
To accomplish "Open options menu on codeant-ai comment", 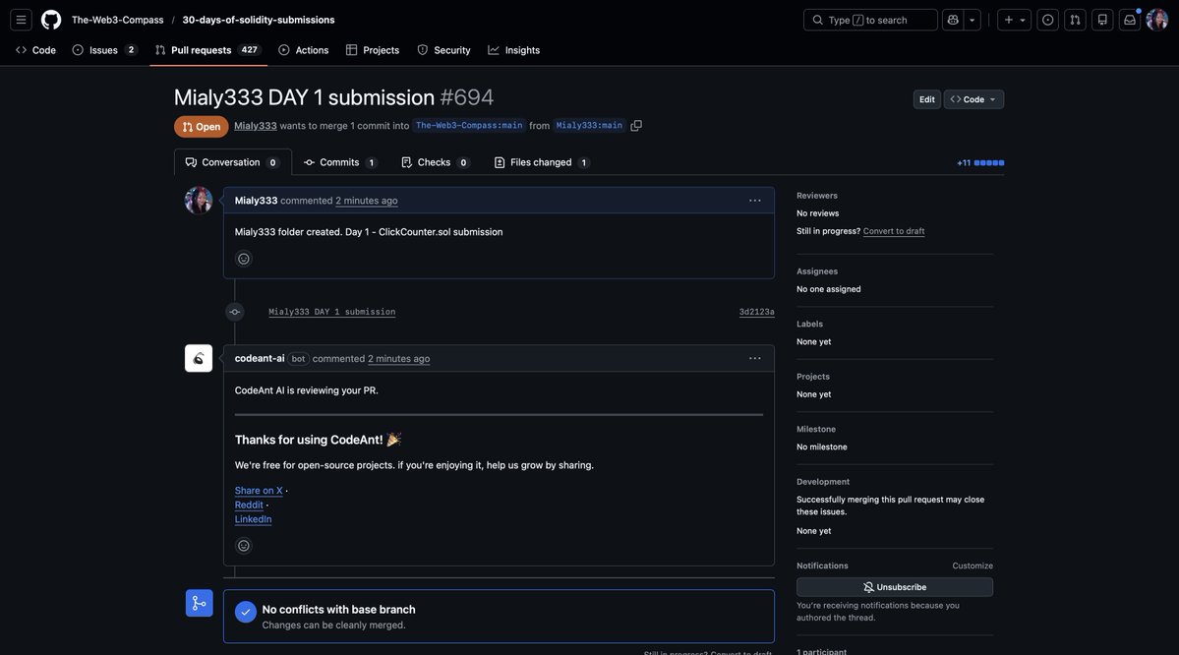I will [x=755, y=359].
